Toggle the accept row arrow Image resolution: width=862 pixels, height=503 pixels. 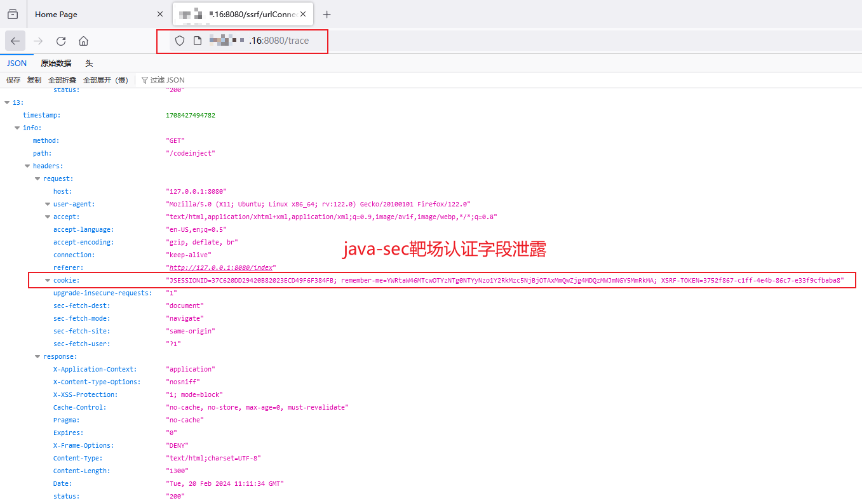click(x=48, y=217)
